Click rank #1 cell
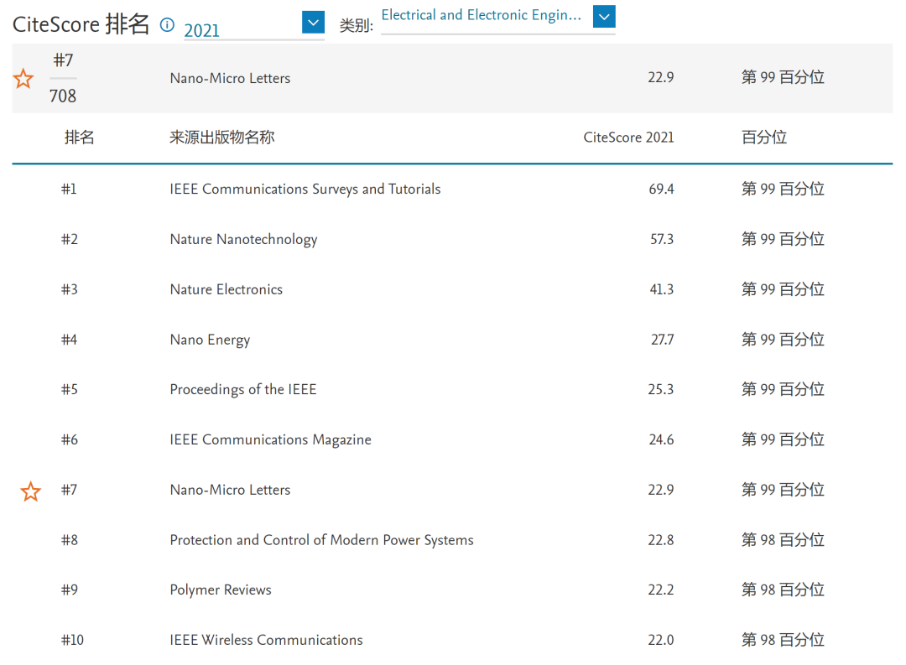 [69, 189]
